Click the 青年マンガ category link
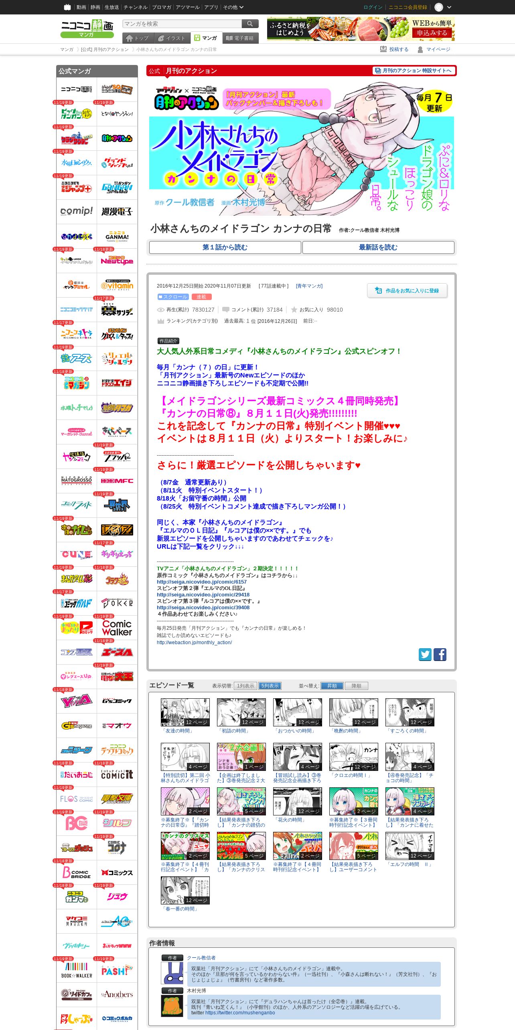515x1030 pixels. [x=309, y=286]
